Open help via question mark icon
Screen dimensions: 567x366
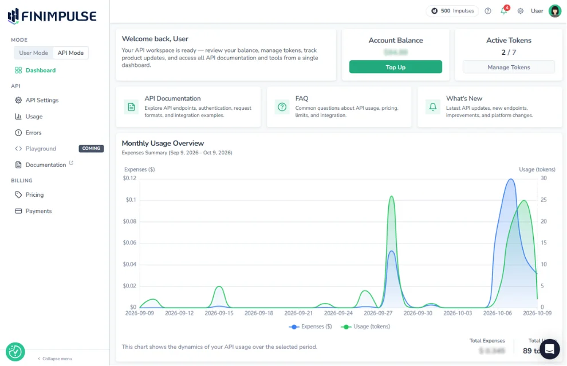(x=488, y=11)
